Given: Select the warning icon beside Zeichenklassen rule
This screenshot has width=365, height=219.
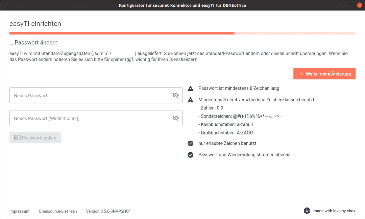Looking at the screenshot, I should (191, 100).
